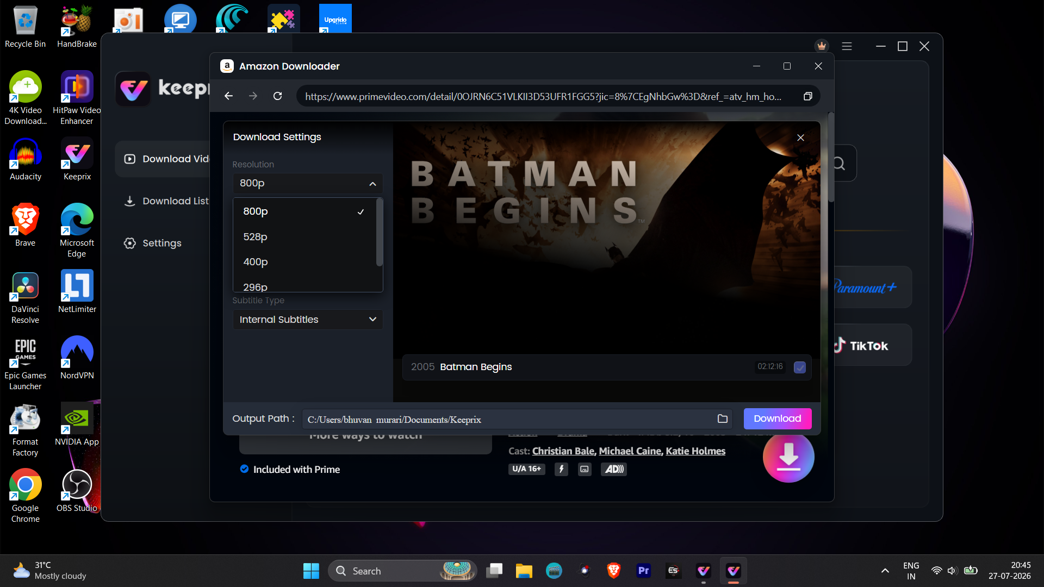Go back in Amazon Downloader browser
Viewport: 1044px width, 587px height.
[x=228, y=96]
